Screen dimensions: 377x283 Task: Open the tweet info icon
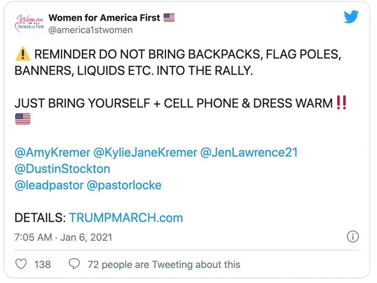click(x=353, y=237)
